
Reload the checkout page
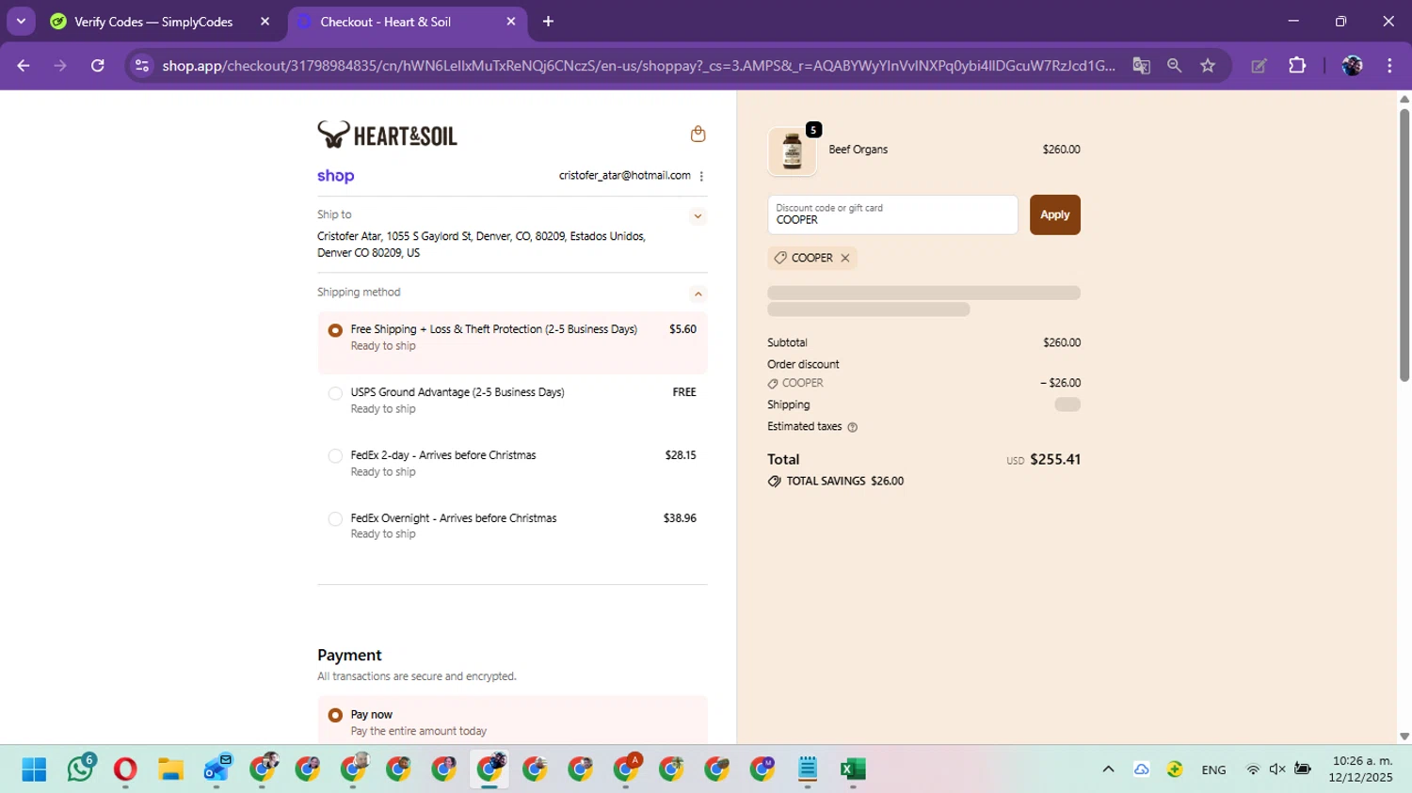(x=97, y=65)
